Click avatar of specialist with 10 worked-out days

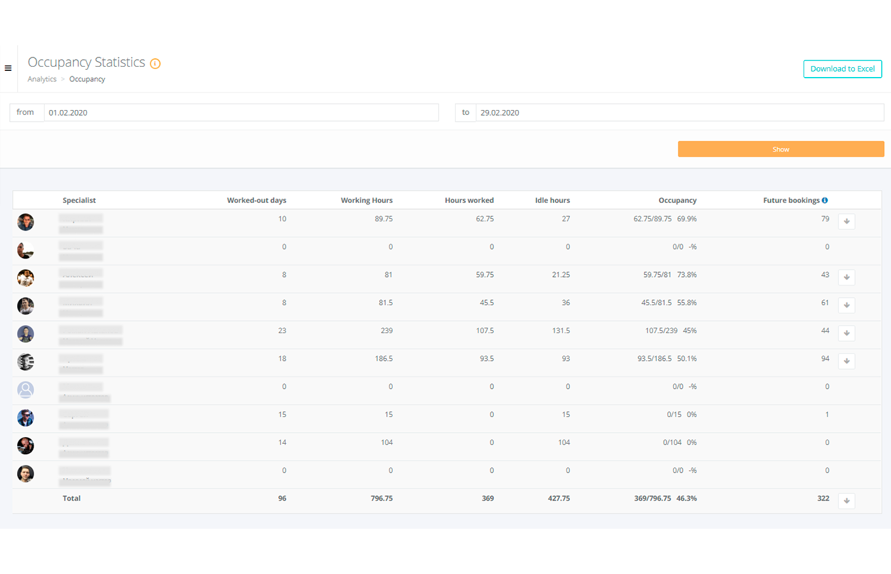point(26,222)
